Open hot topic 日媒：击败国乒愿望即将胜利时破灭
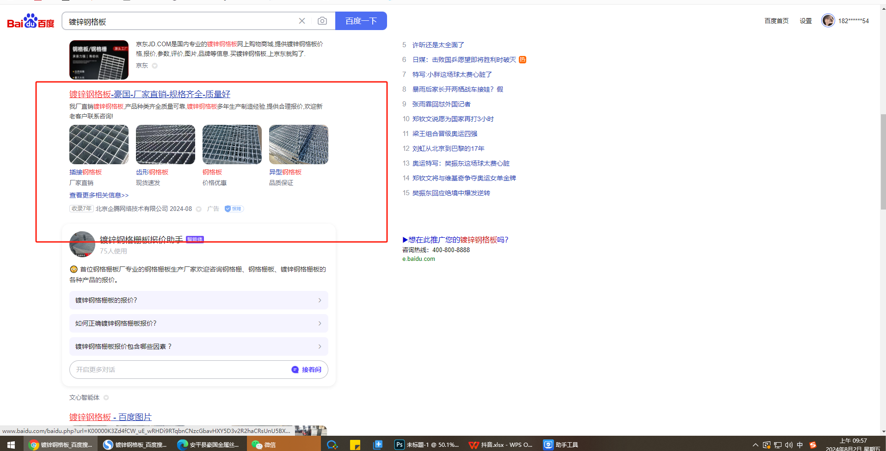 (x=464, y=60)
